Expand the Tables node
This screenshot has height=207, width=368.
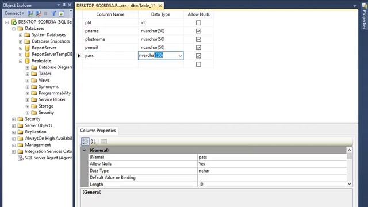tap(28, 74)
